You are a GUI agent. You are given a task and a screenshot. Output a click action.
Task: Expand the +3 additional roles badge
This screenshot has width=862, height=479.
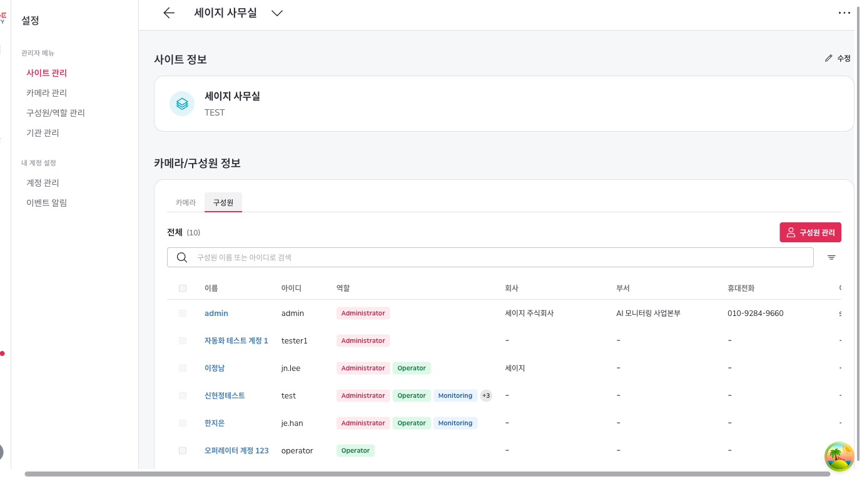tap(486, 395)
